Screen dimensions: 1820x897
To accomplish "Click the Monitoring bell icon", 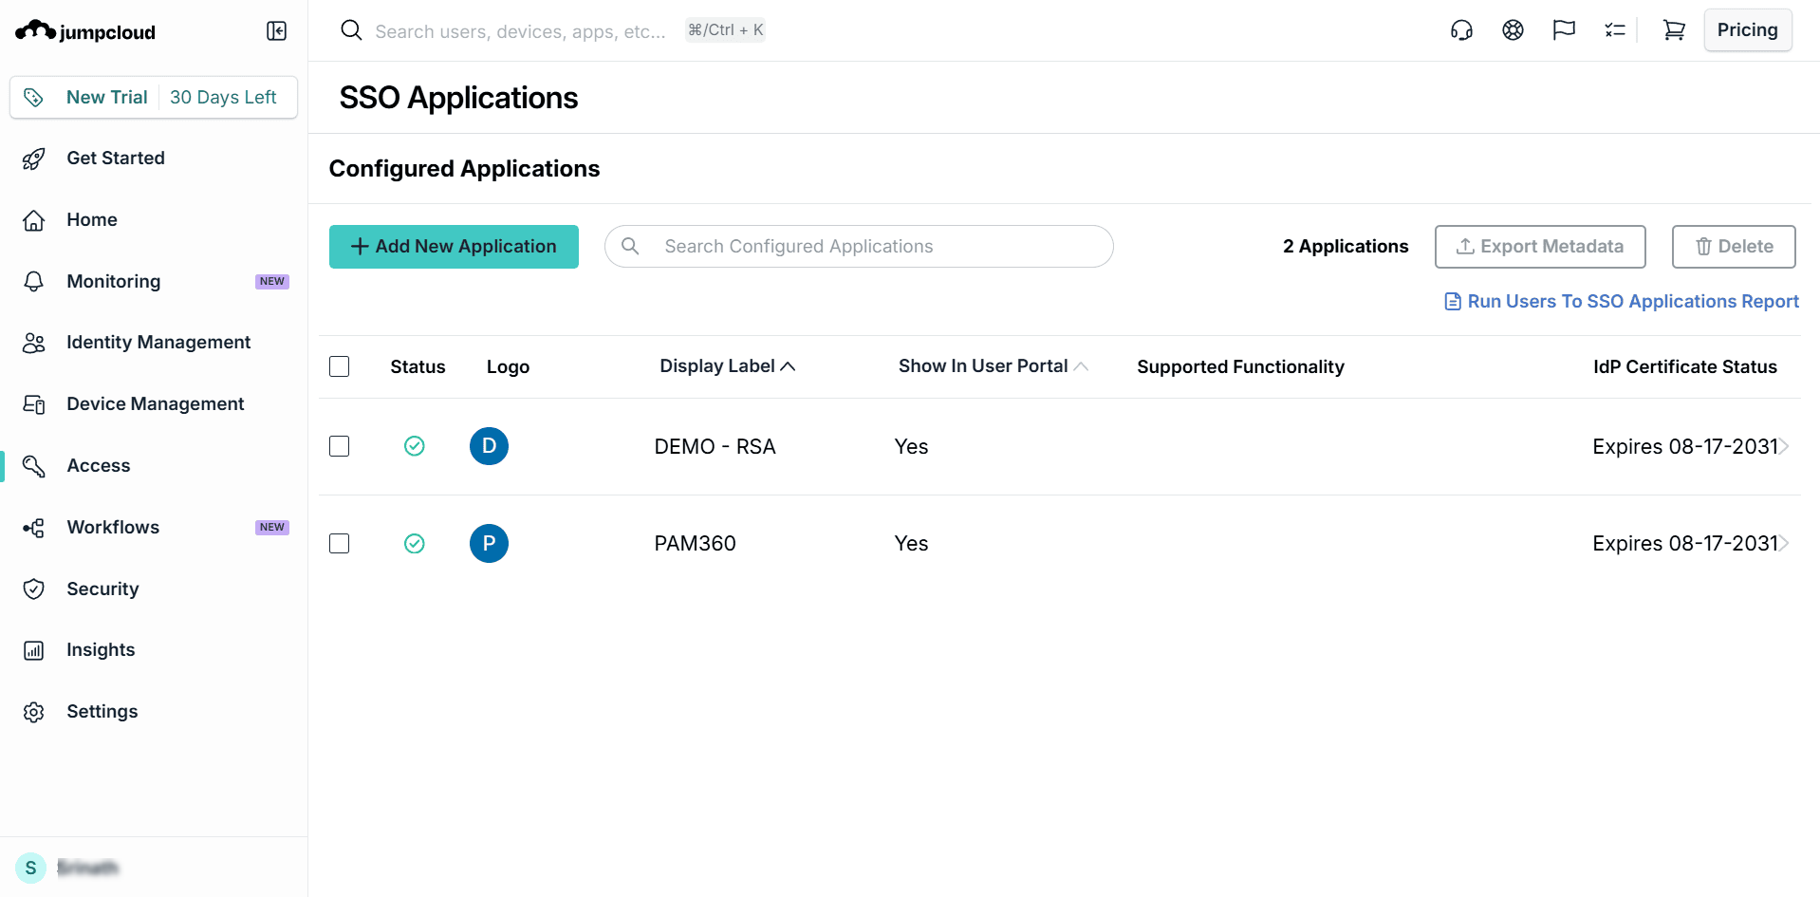I will (34, 281).
